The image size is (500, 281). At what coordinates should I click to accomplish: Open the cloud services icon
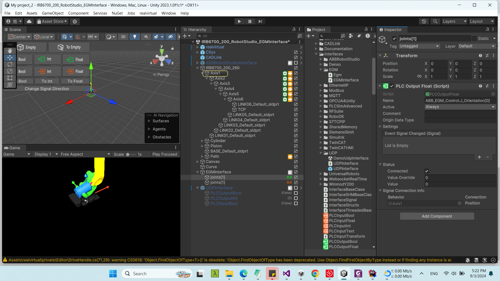click(29, 21)
